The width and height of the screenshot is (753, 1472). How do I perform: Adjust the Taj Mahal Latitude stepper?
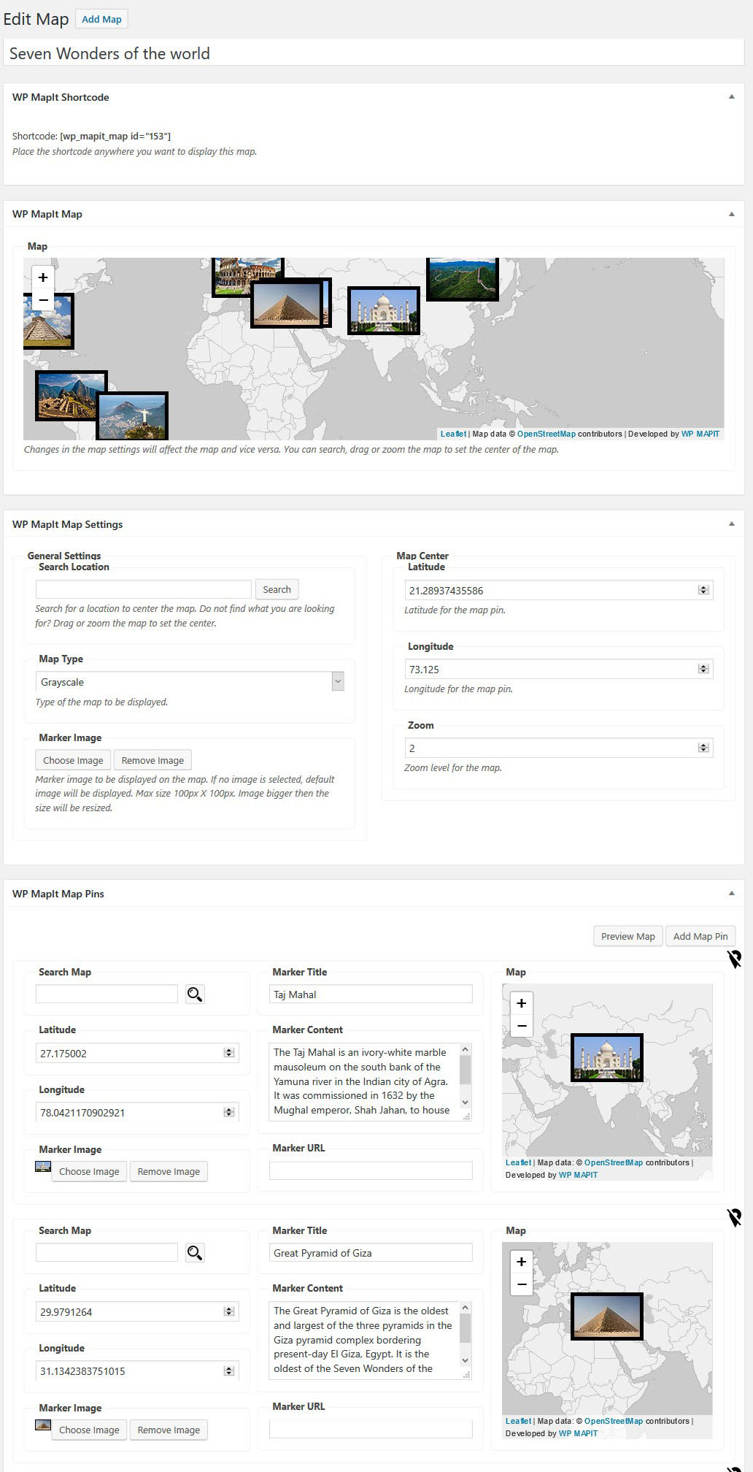click(x=229, y=1053)
